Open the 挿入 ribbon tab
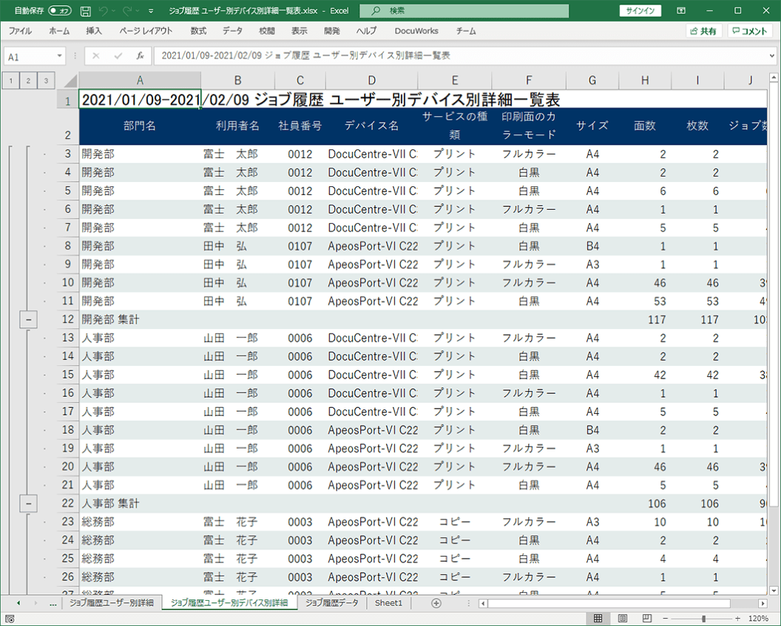This screenshot has height=626, width=781. click(94, 31)
